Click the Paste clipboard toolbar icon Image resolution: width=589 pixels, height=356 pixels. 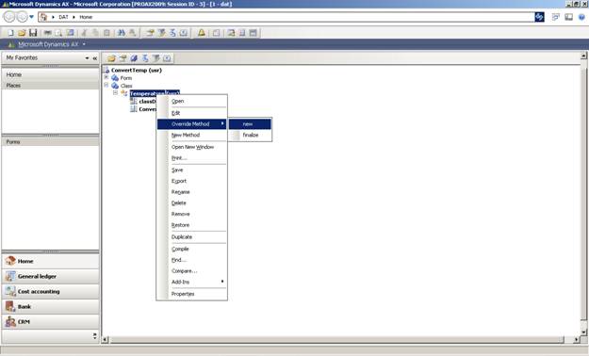tap(106, 33)
